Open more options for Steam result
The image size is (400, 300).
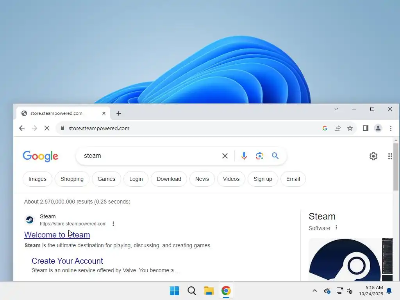[113, 224]
